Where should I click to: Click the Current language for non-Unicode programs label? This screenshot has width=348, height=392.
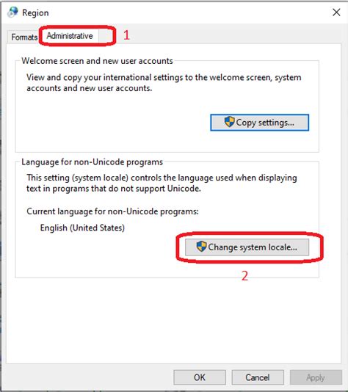coord(112,211)
